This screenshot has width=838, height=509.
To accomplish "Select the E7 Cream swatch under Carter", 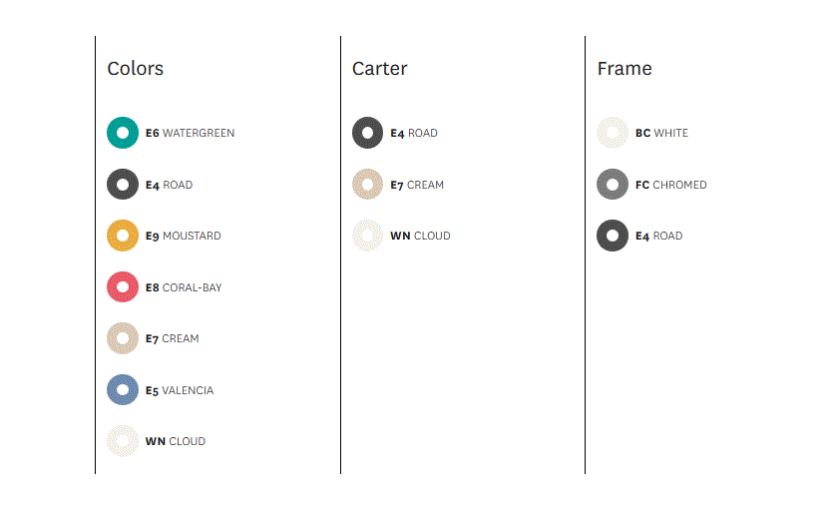I will tap(368, 185).
